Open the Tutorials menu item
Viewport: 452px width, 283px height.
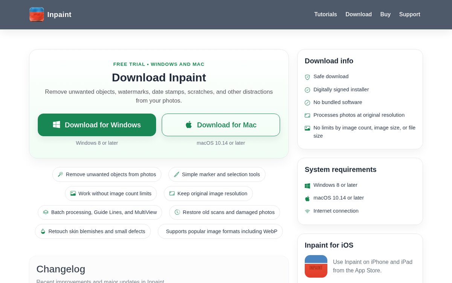coord(325,14)
